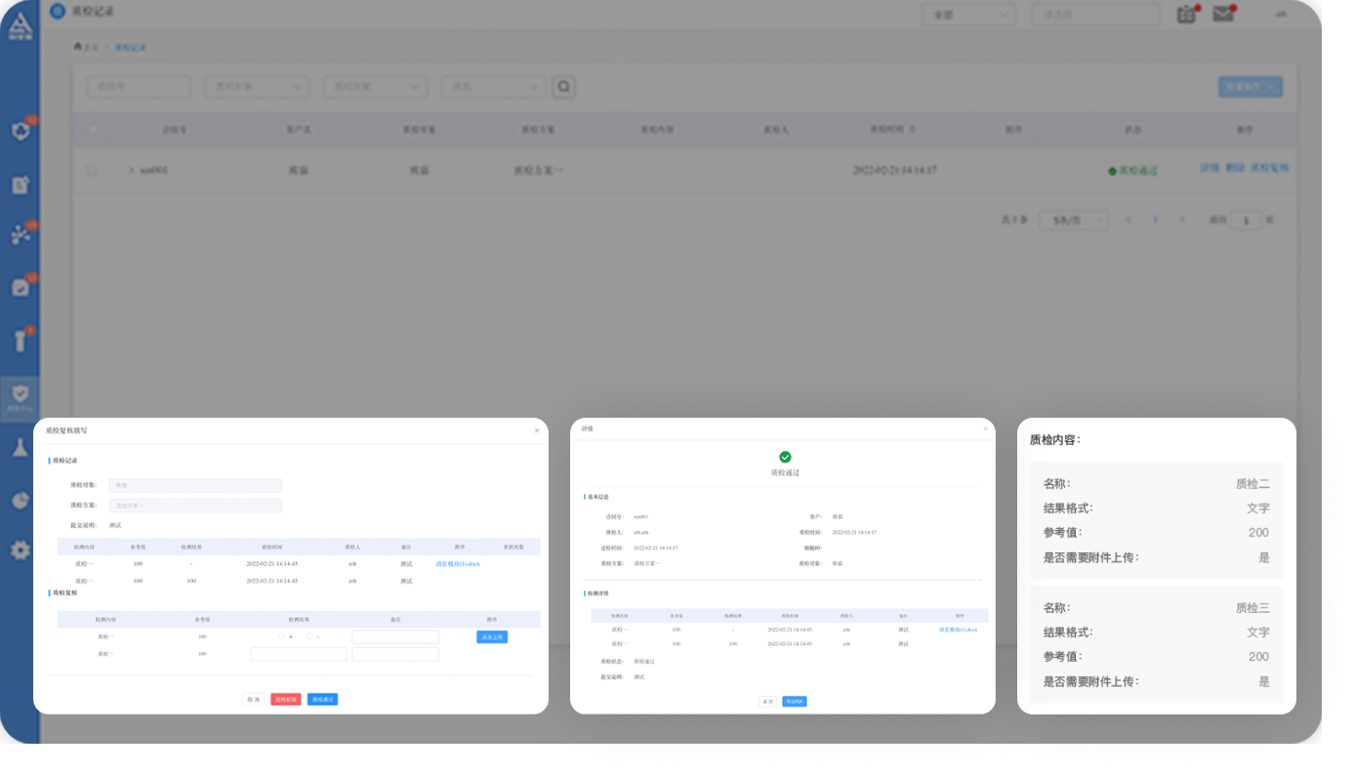Image resolution: width=1355 pixels, height=773 pixels.
Task: Click the 点击上传 upload button
Action: [492, 636]
